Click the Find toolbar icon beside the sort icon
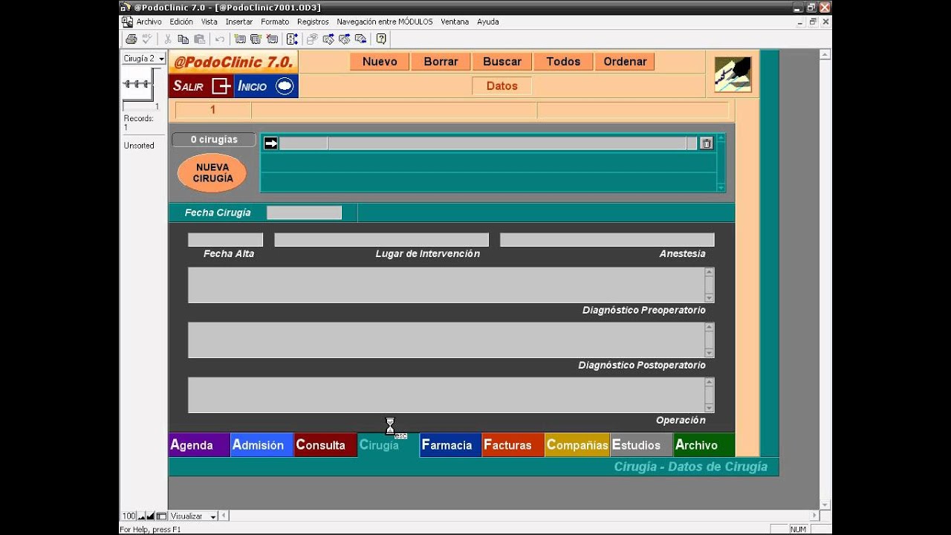 click(x=312, y=39)
